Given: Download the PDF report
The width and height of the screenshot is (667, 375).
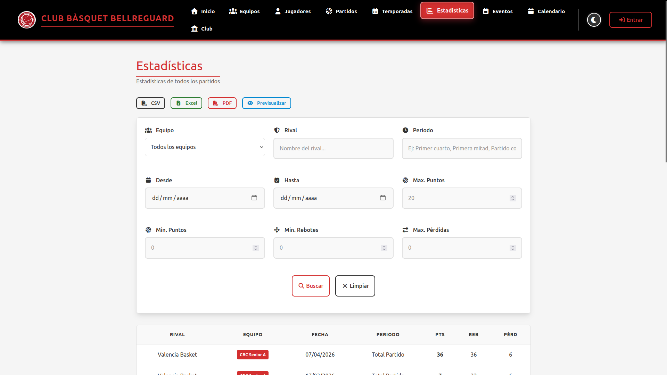Looking at the screenshot, I should (222, 103).
